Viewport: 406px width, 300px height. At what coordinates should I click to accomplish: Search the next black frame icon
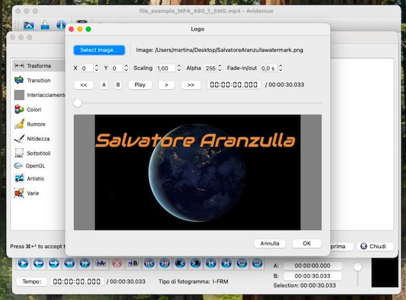point(196,263)
